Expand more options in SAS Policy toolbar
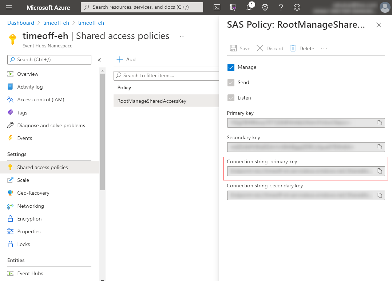Viewport: 392px width, 281px height. click(324, 48)
